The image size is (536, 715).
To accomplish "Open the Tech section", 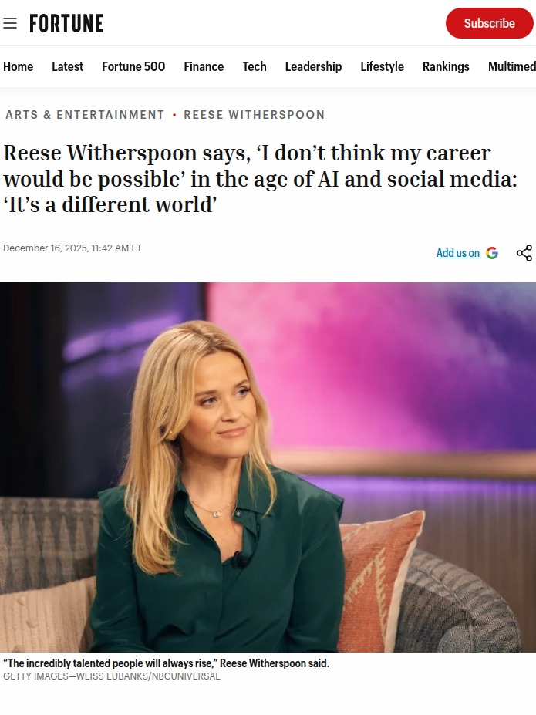I will 255,66.
